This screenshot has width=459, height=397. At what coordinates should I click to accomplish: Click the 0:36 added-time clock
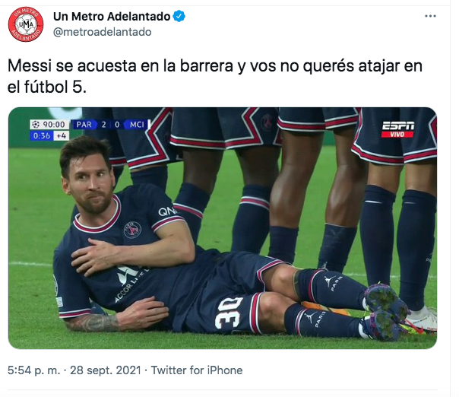pos(42,135)
